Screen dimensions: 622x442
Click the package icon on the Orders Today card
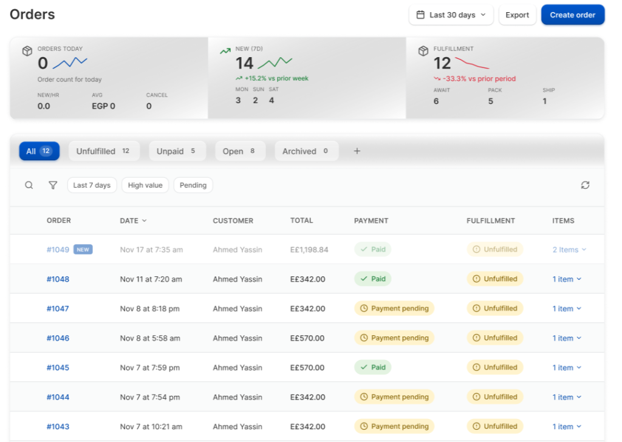point(27,50)
